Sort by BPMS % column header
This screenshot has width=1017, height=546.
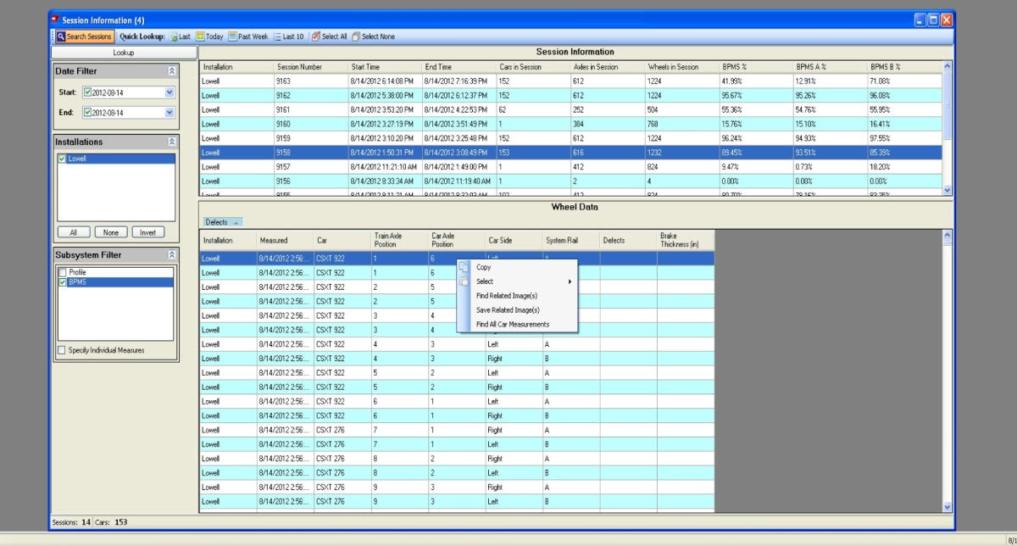[x=756, y=67]
